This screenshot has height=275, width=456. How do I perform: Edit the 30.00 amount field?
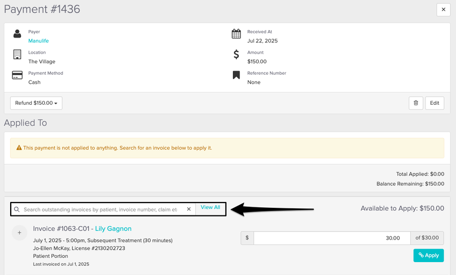pos(332,238)
